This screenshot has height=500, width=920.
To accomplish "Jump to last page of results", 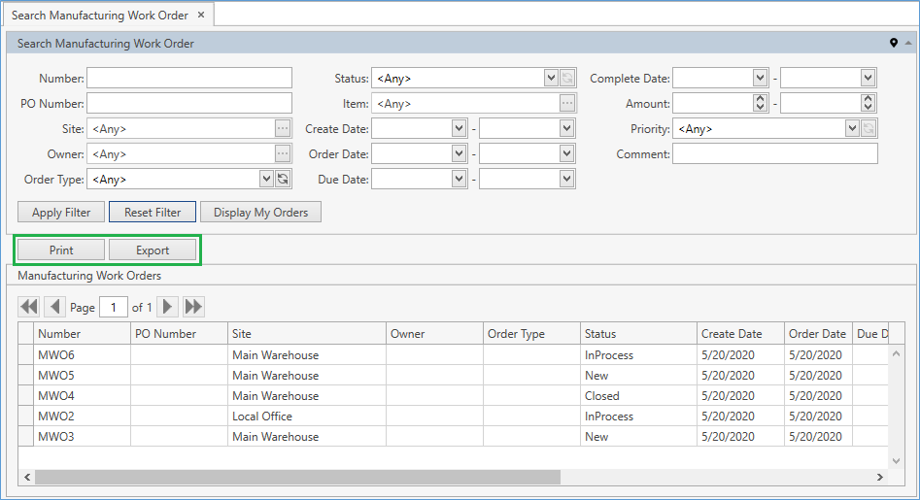I will tap(193, 307).
